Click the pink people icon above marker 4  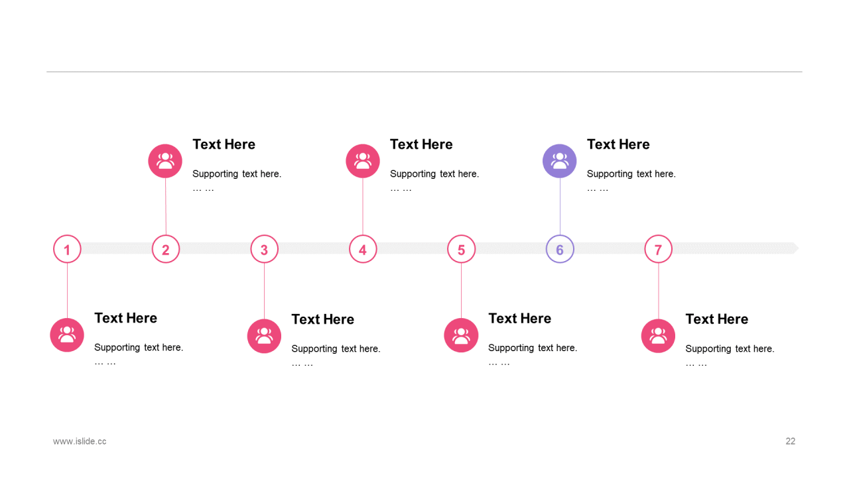click(x=363, y=161)
